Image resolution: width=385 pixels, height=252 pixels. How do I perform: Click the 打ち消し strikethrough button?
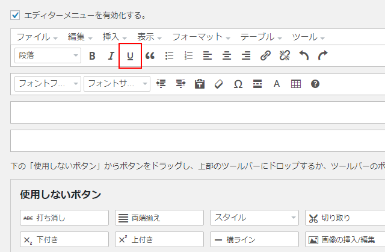64,218
